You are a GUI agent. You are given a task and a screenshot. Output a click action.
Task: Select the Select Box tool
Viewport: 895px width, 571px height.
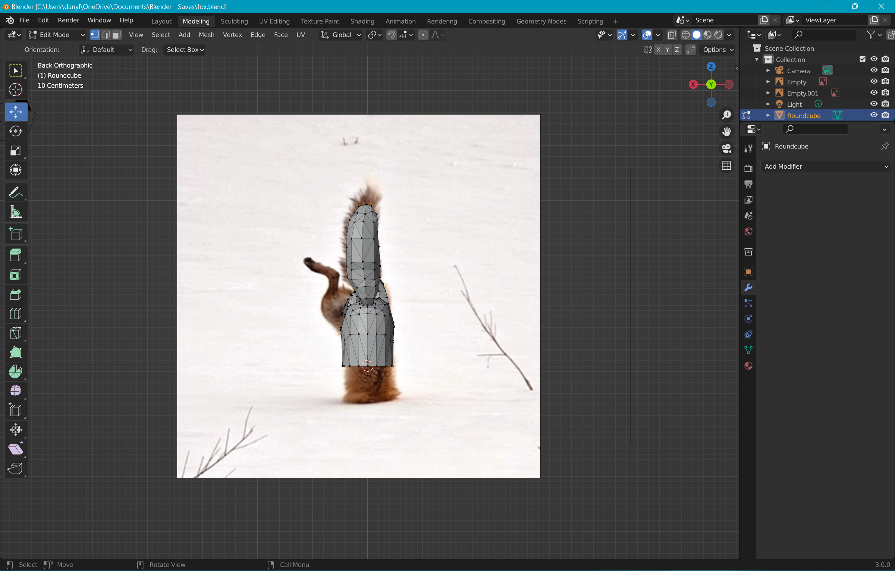(16, 70)
